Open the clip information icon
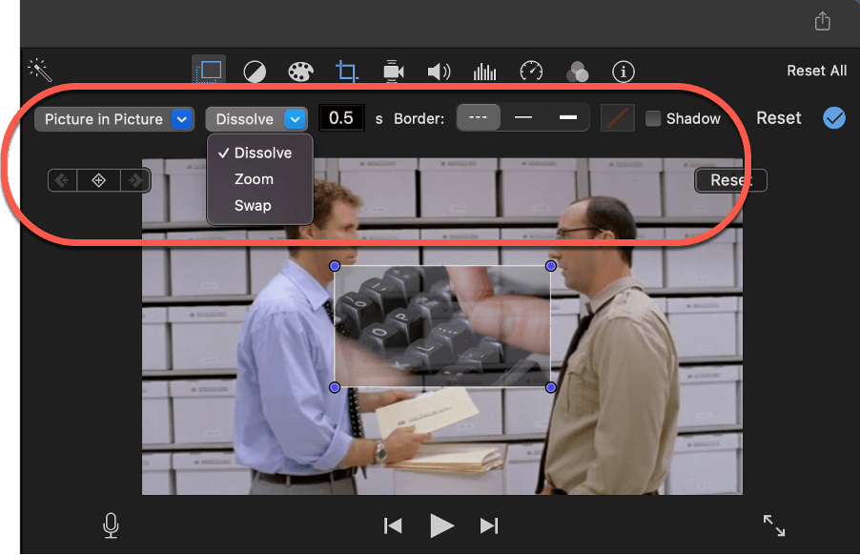The height and width of the screenshot is (555, 860). pyautogui.click(x=623, y=72)
